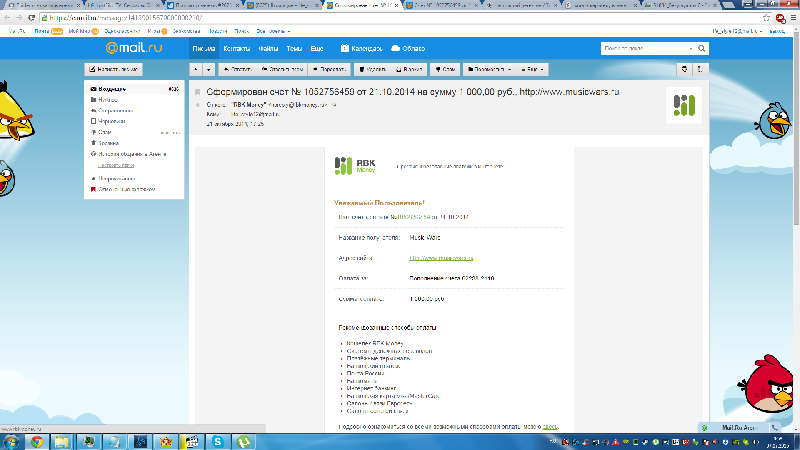Click the browser back arrow
This screenshot has height=450, width=800.
(x=7, y=18)
